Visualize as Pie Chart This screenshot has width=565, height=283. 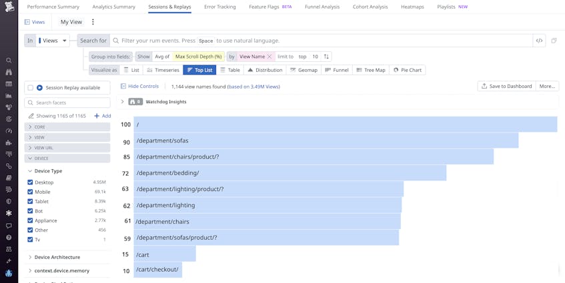(407, 70)
